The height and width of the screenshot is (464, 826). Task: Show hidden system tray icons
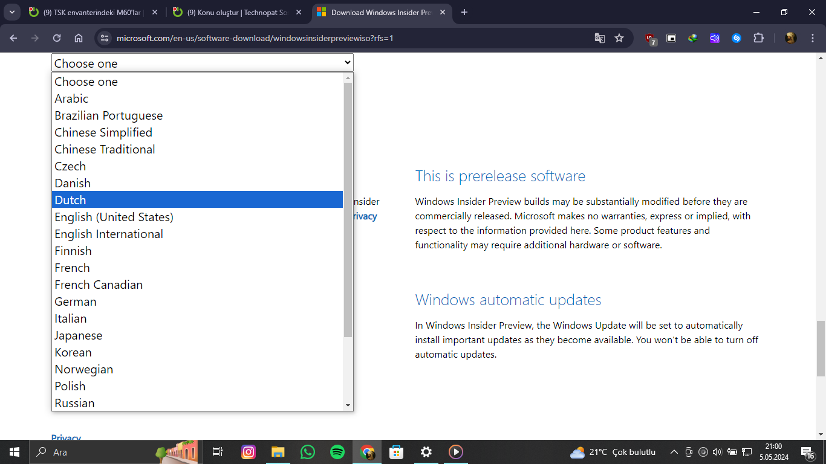pos(674,452)
